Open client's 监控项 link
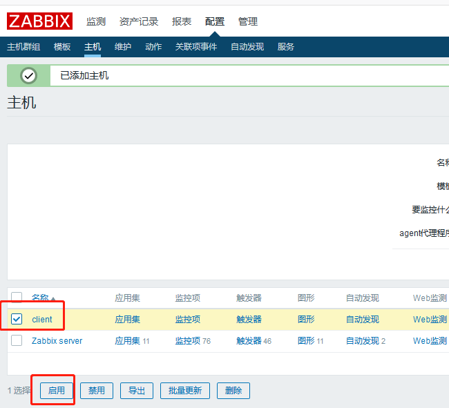 coord(188,320)
